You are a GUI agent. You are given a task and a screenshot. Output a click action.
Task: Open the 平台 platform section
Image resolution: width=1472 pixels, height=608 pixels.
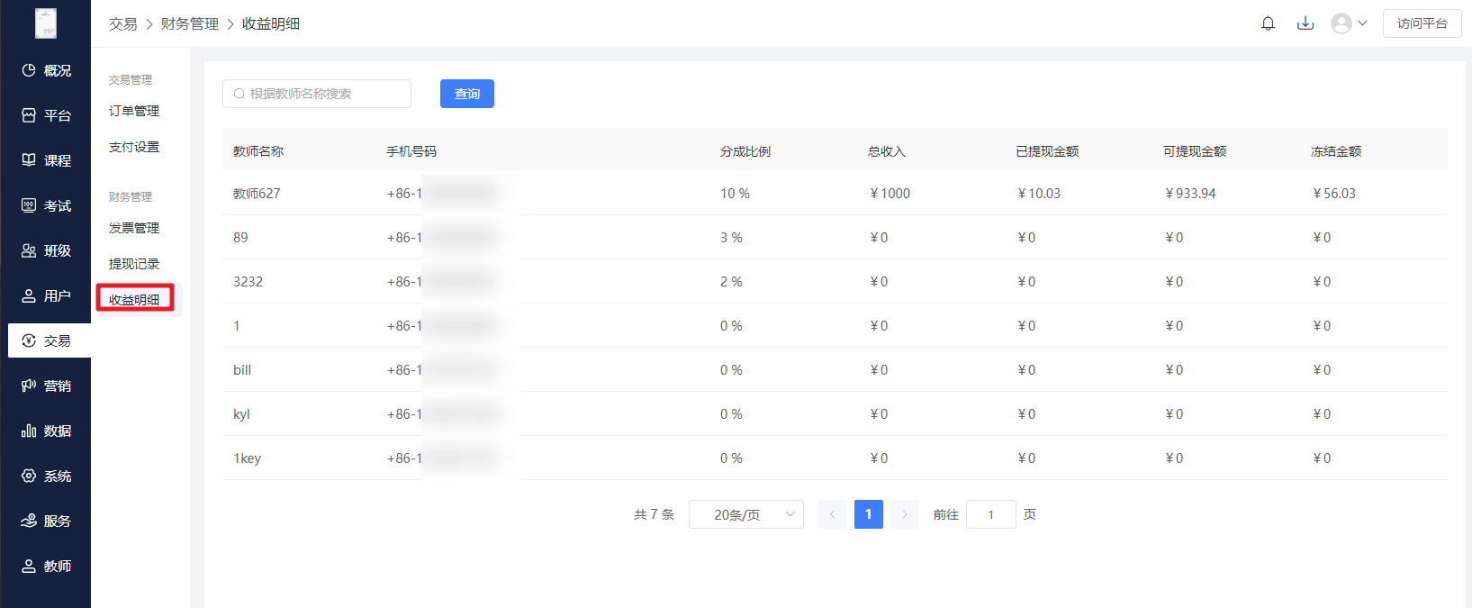click(46, 115)
